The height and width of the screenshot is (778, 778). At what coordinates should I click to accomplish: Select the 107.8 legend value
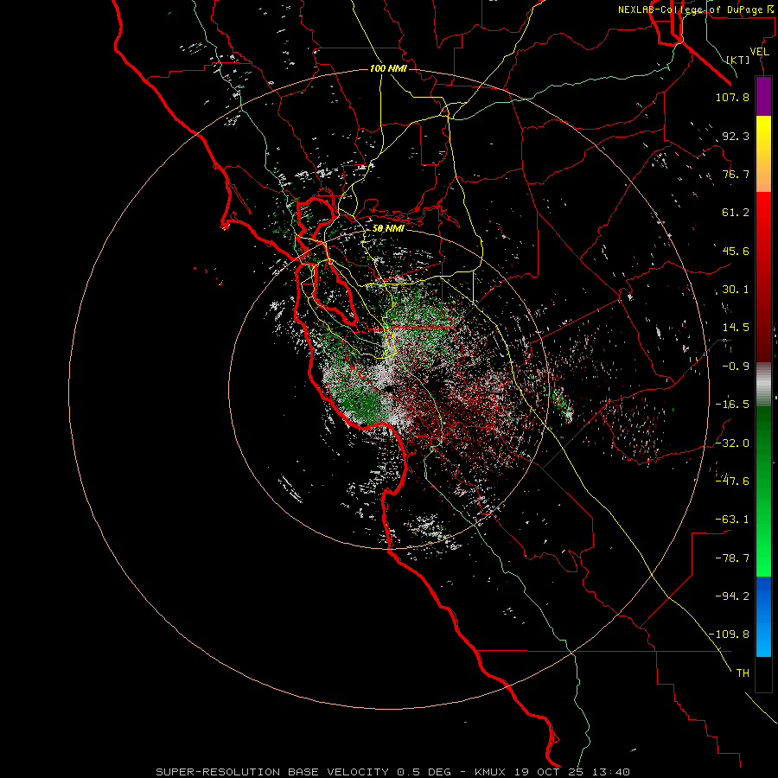(x=732, y=97)
